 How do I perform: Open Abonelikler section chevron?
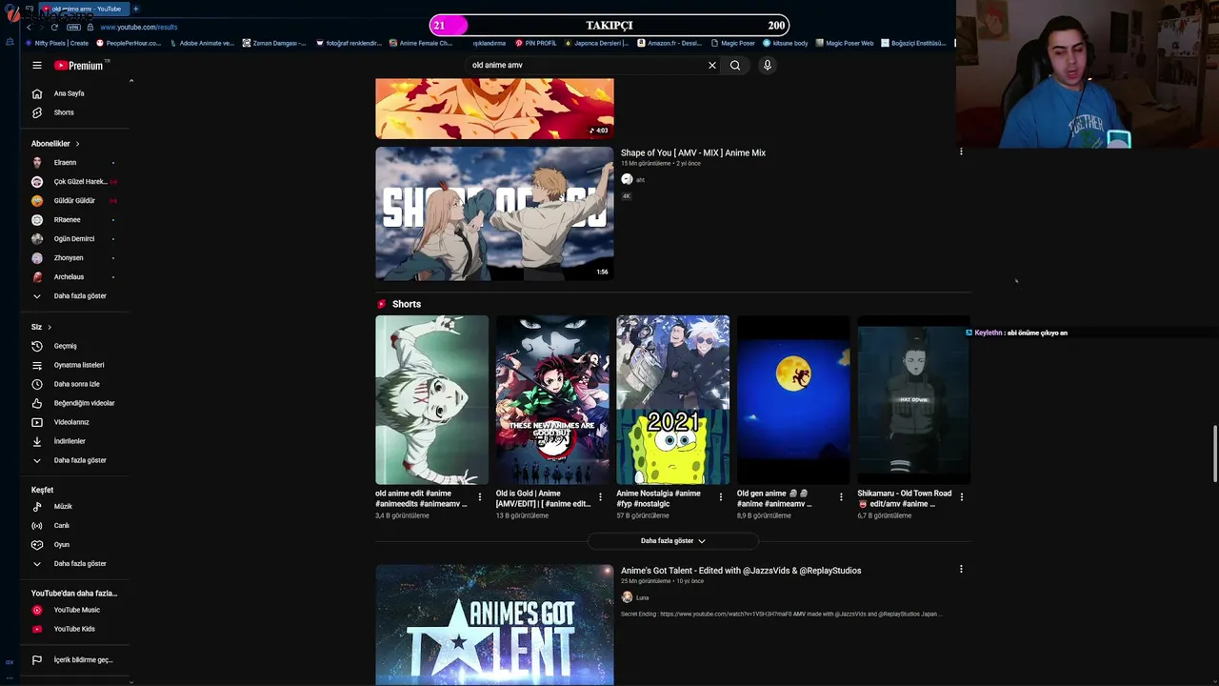click(x=77, y=144)
